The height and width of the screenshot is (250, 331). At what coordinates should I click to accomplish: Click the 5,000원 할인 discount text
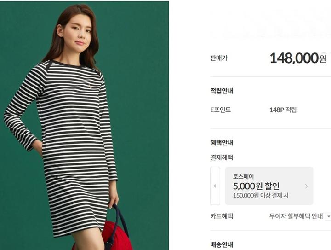(256, 186)
